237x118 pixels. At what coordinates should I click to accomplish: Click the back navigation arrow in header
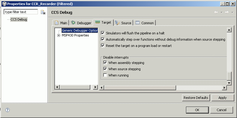point(216,12)
